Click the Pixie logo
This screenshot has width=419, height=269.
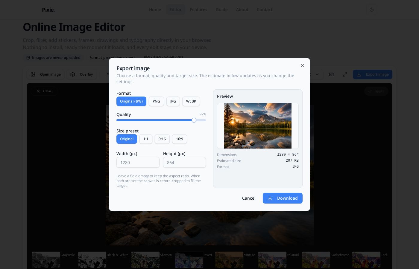[48, 10]
